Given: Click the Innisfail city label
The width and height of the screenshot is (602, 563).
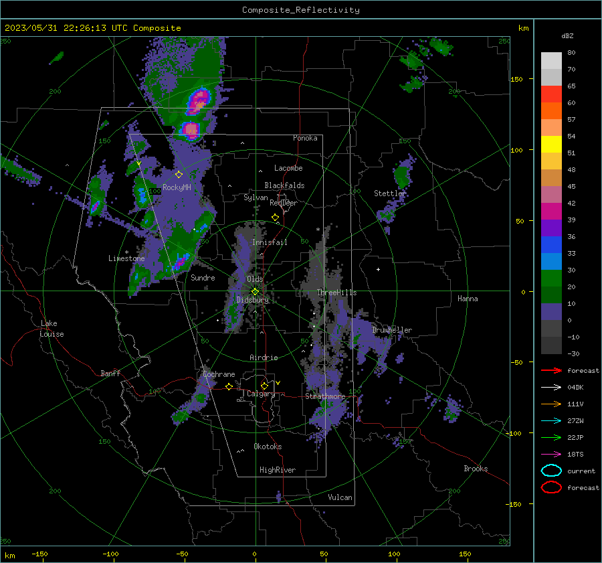Looking at the screenshot, I should pyautogui.click(x=270, y=242).
